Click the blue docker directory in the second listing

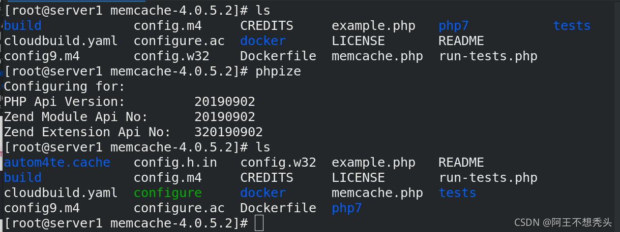click(x=263, y=193)
